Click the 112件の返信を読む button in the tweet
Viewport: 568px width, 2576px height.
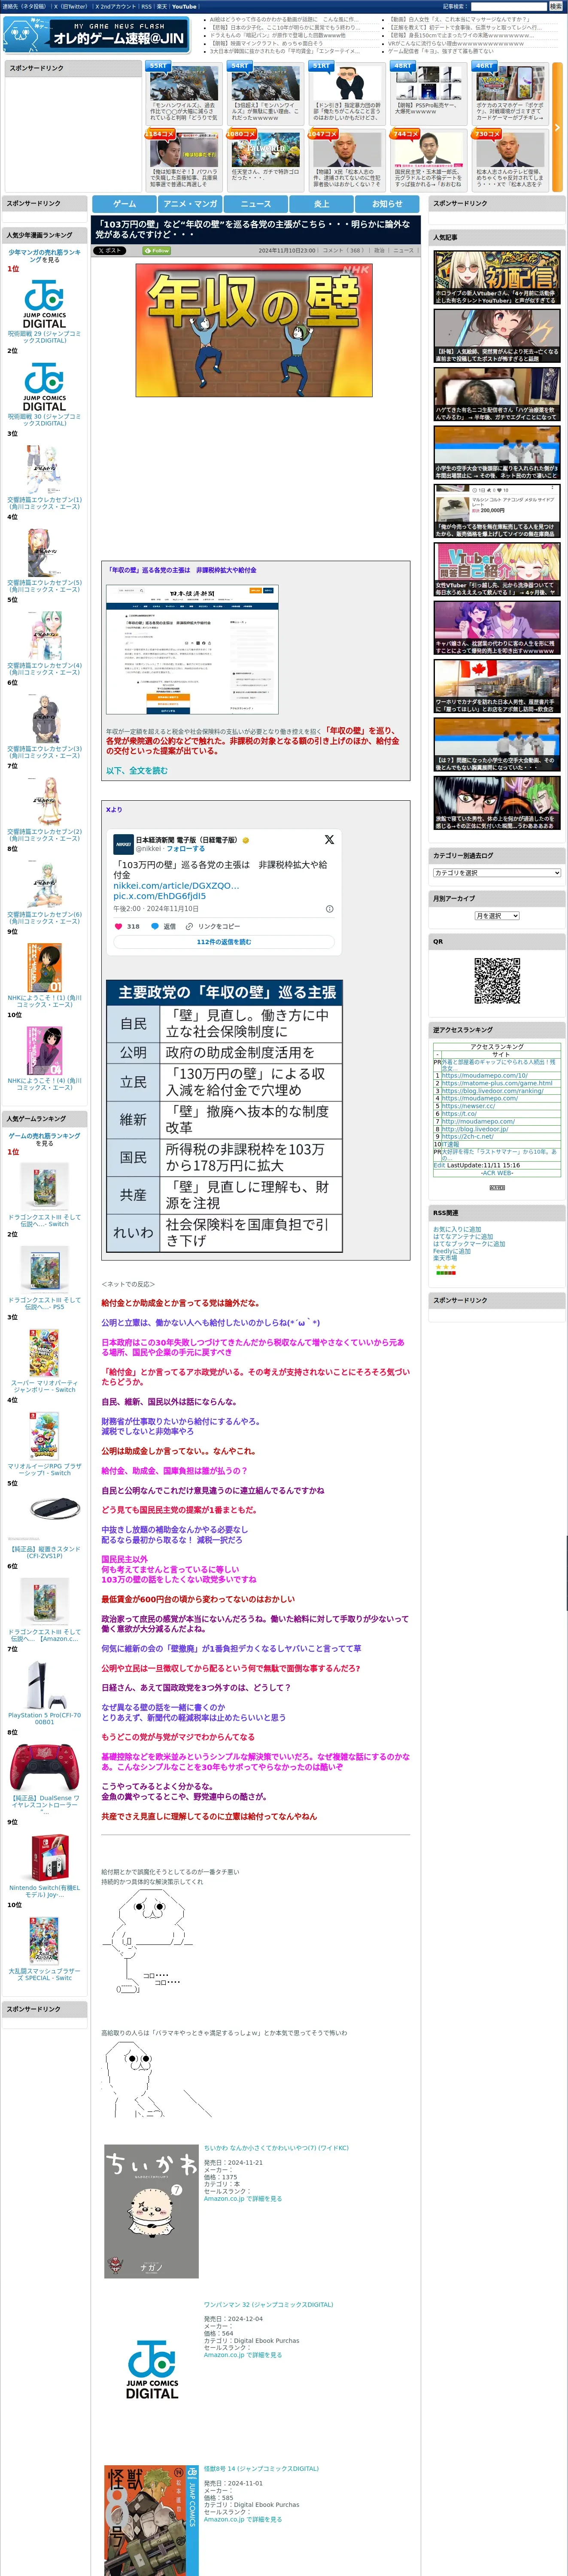(x=224, y=942)
